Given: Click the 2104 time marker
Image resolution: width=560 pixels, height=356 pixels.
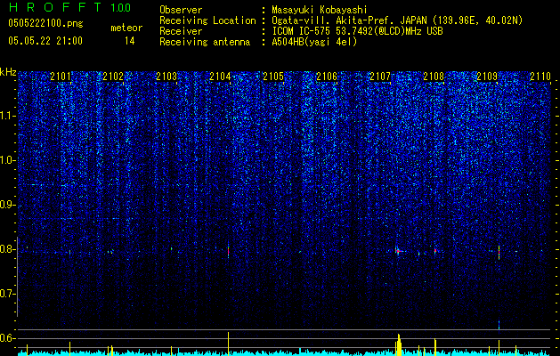Looking at the screenshot, I should tap(220, 76).
